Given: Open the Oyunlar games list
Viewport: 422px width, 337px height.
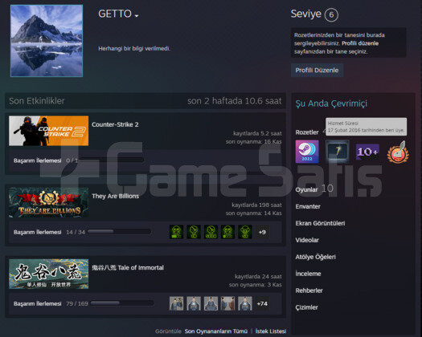Looking at the screenshot, I should tap(306, 189).
